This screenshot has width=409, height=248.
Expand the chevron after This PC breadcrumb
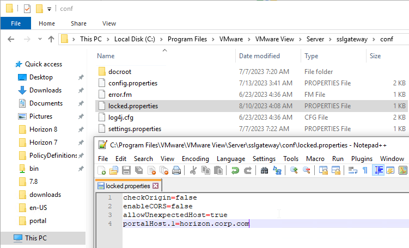tap(108, 39)
